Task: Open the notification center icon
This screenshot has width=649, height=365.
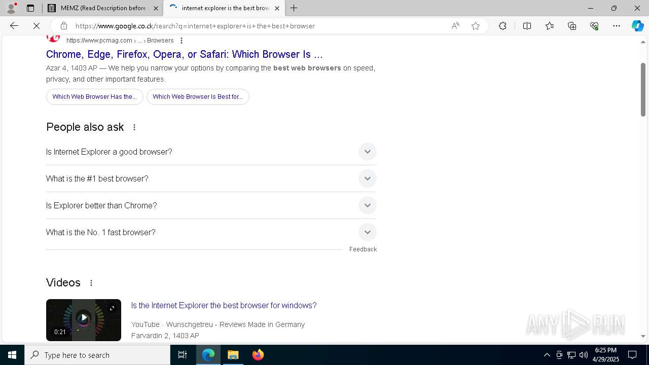Action: (632, 355)
